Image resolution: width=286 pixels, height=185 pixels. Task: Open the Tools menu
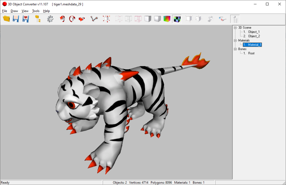click(35, 11)
